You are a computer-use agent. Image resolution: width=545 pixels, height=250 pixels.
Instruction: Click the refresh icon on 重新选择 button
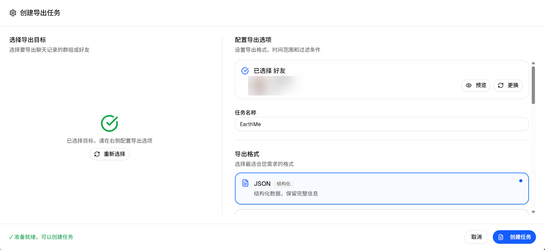pyautogui.click(x=97, y=154)
